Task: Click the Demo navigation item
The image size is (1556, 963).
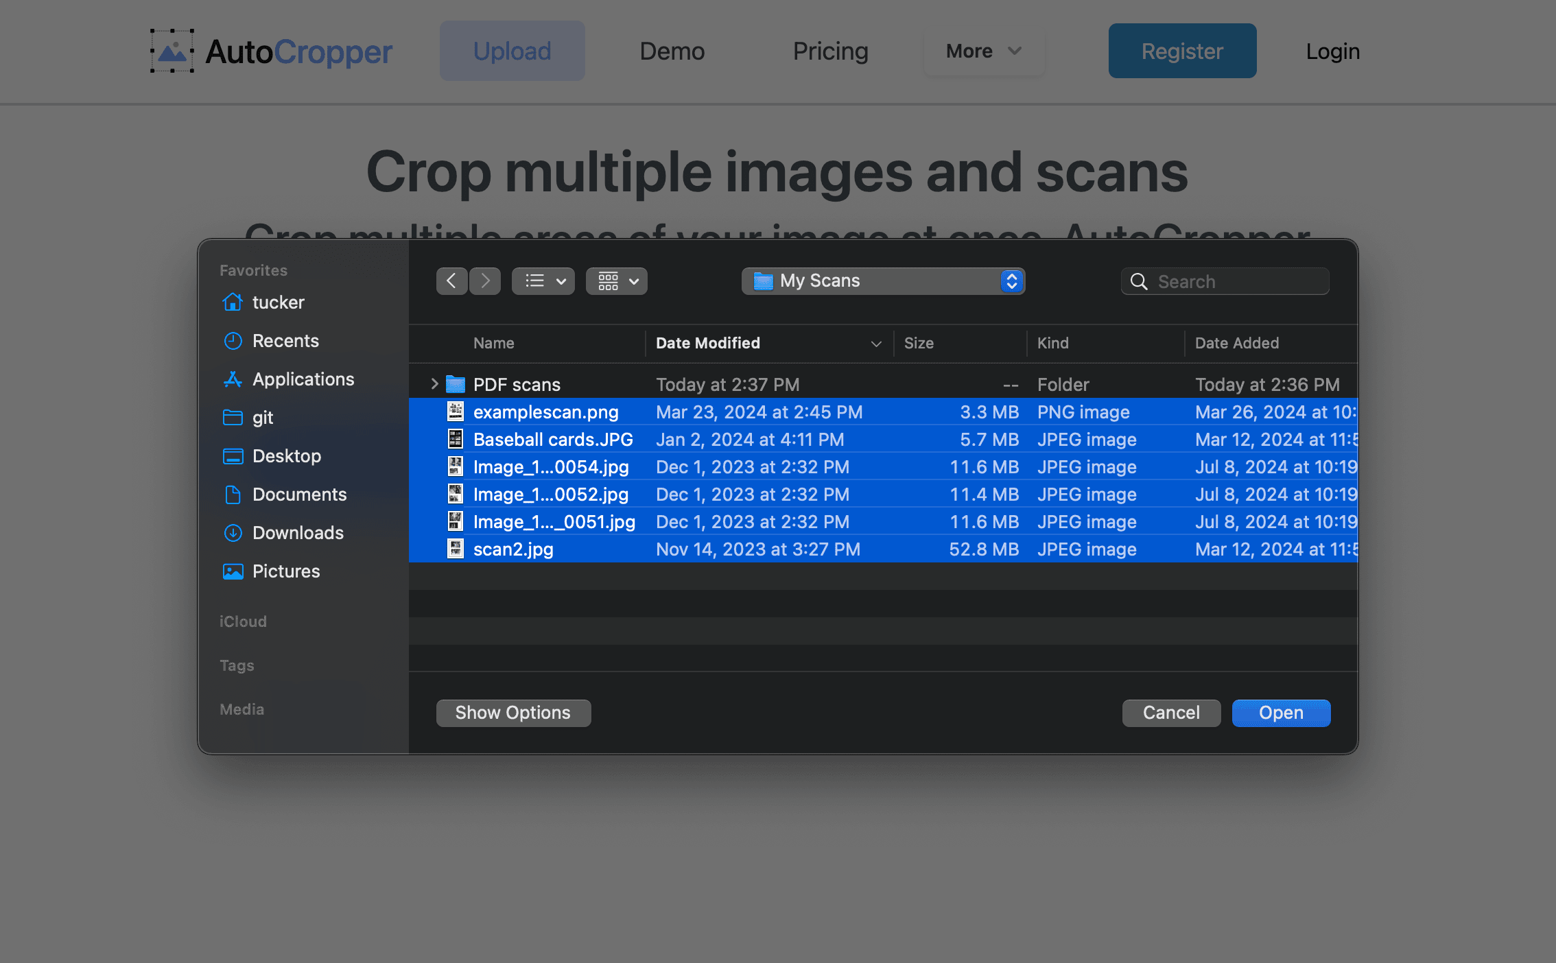Action: click(x=672, y=50)
